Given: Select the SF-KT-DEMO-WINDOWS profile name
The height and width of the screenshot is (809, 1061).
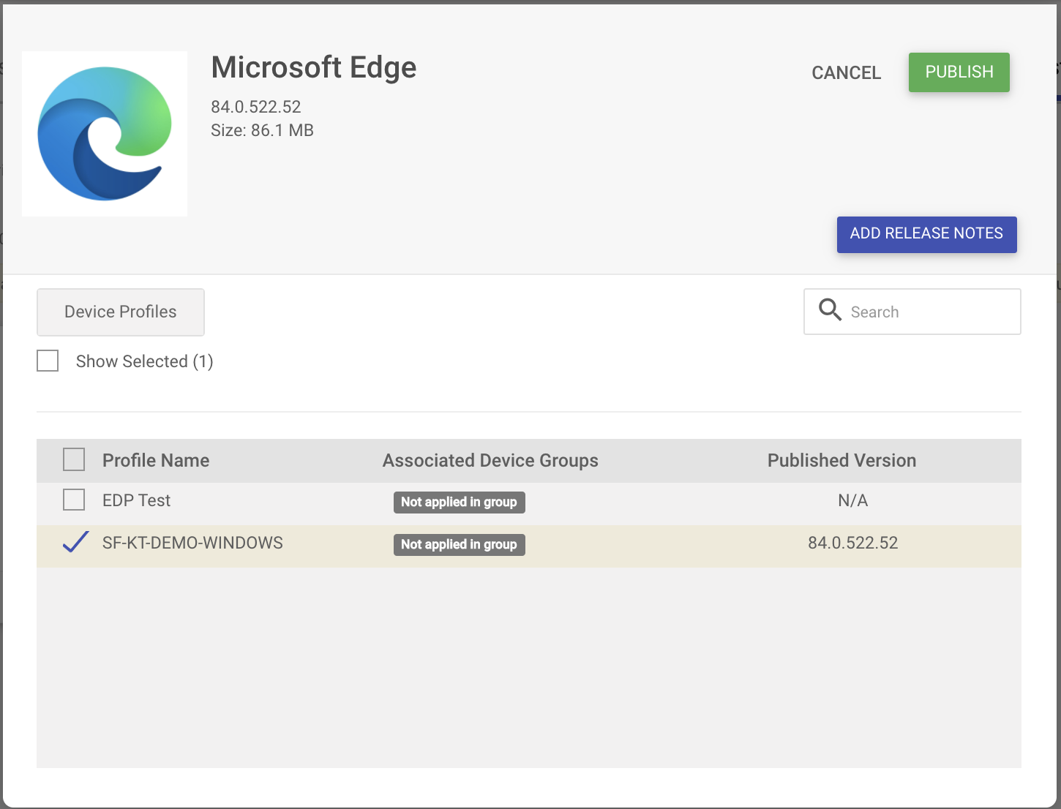Looking at the screenshot, I should point(192,543).
